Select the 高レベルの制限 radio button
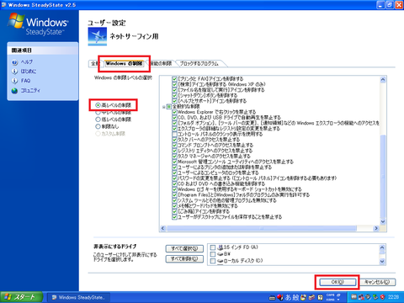 [x=98, y=105]
